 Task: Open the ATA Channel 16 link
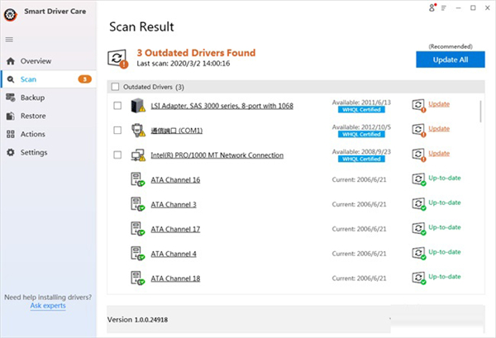click(x=175, y=180)
